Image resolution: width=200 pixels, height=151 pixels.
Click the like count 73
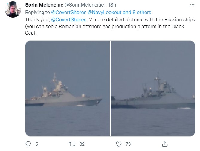(128, 144)
